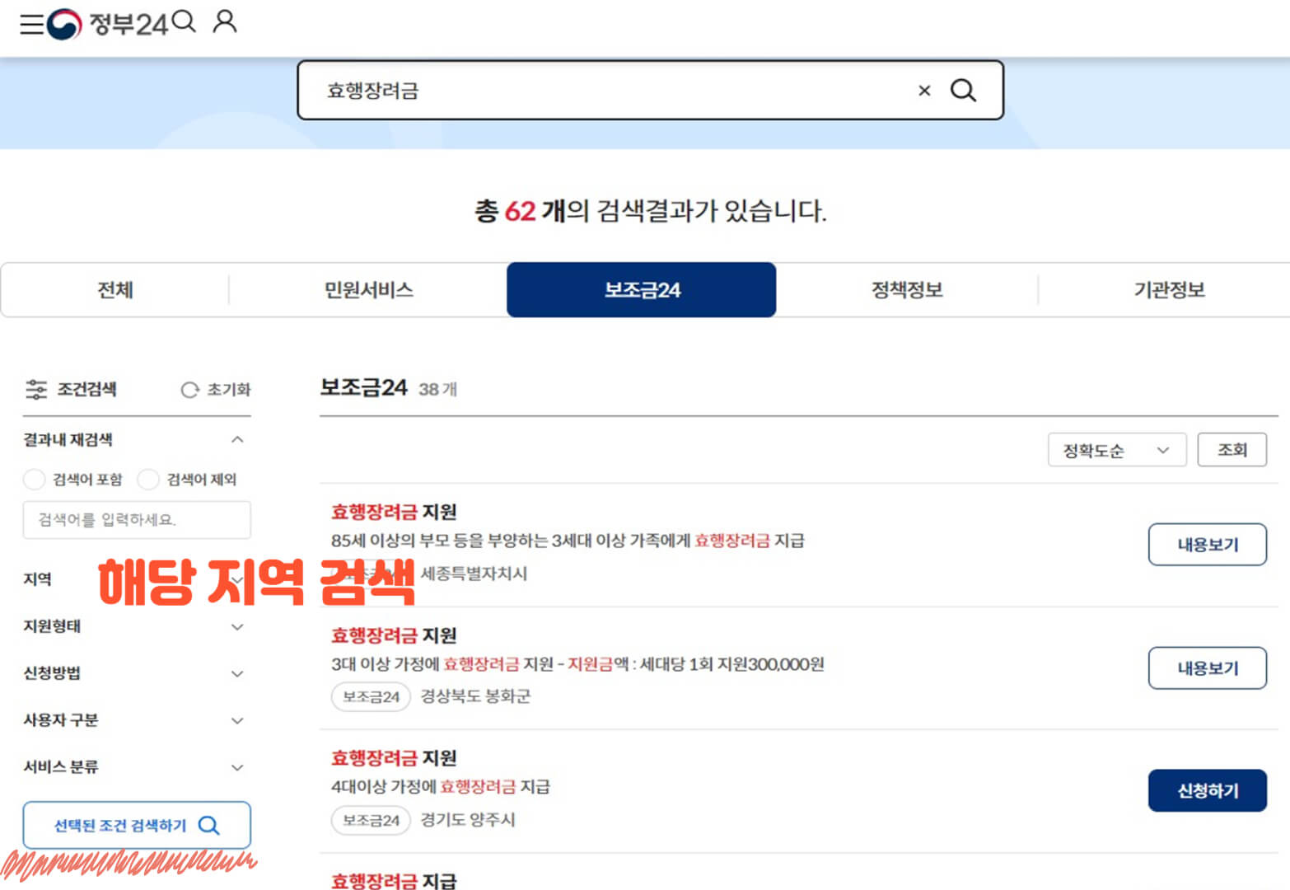Collapse the 결과내 재검색 section
The height and width of the screenshot is (890, 1290).
click(238, 439)
